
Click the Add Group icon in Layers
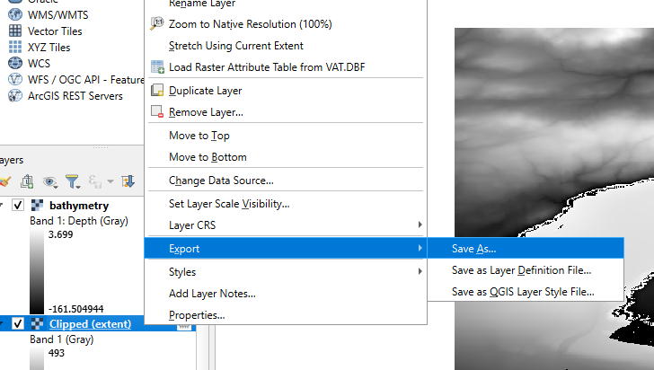(27, 182)
